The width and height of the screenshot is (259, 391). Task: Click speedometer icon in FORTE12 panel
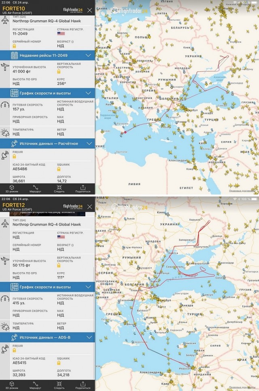click(x=5, y=298)
